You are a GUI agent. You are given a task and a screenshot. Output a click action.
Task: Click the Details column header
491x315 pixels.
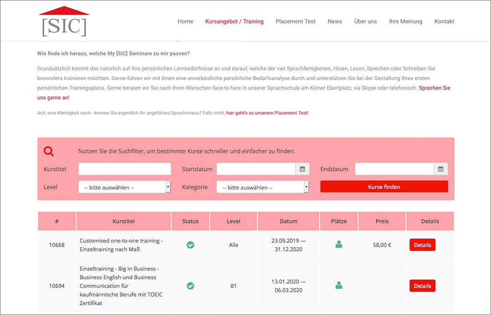(430, 221)
